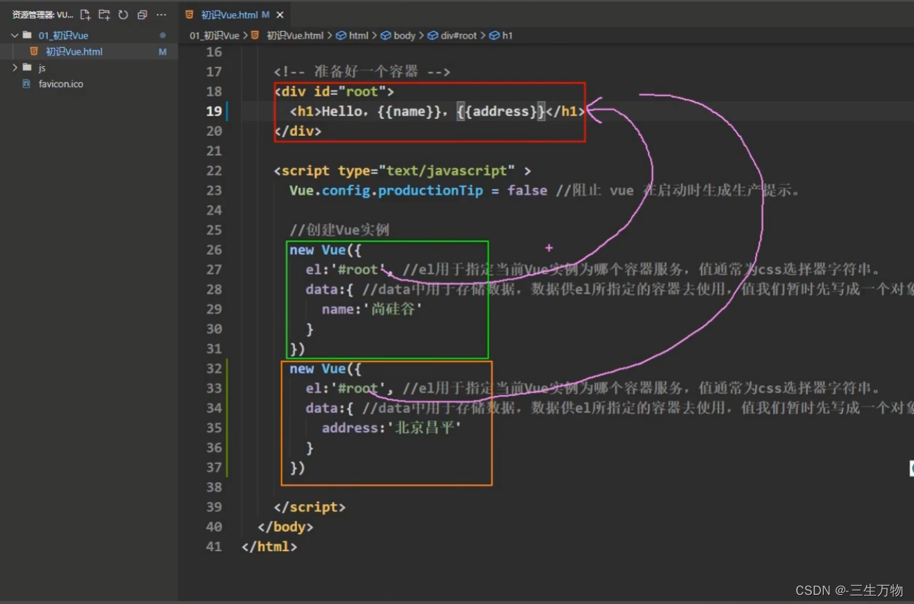
Task: Collapse the 01_初识Vue folder chevron
Action: [x=14, y=35]
